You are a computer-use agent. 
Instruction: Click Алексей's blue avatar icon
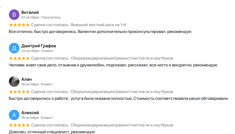14,115
